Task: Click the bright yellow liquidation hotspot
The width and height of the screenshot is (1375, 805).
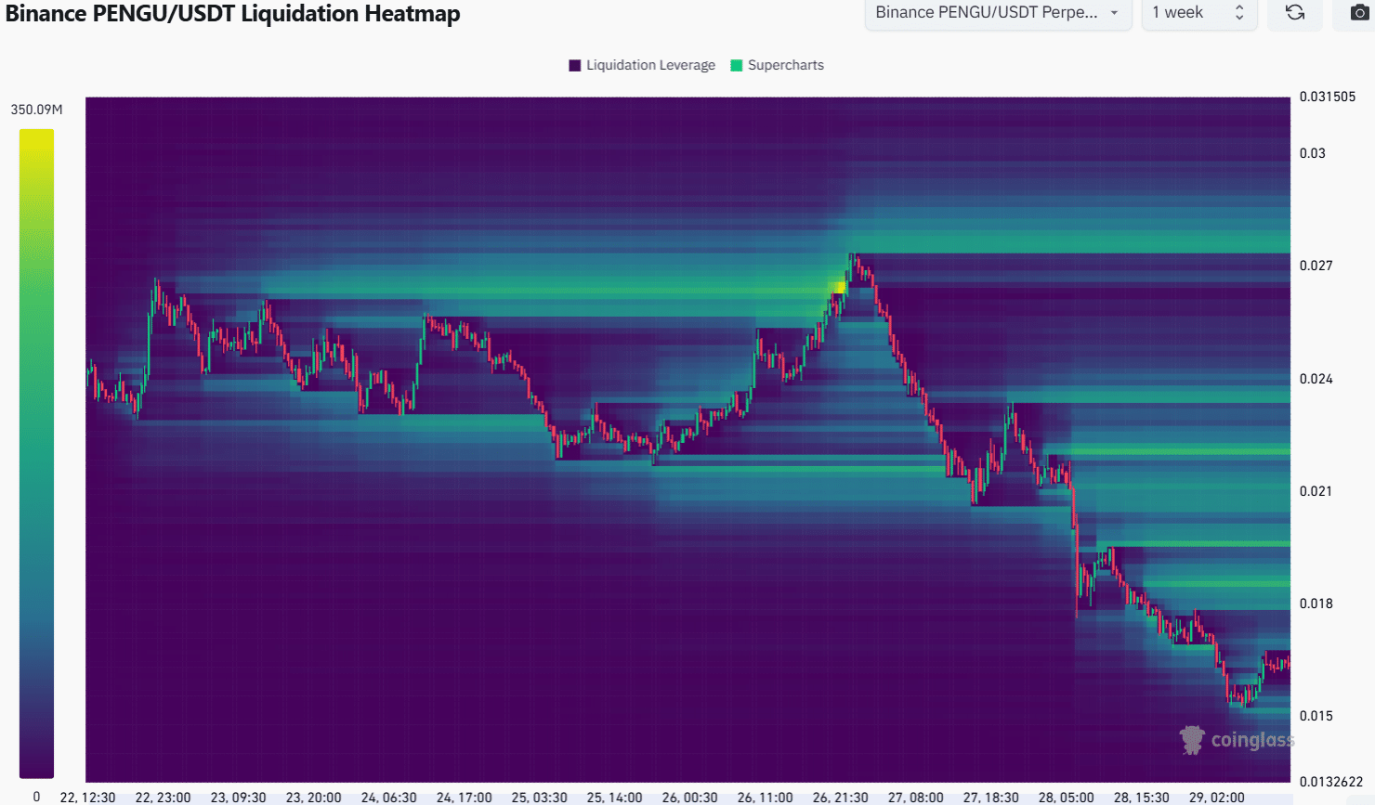Action: tap(838, 287)
